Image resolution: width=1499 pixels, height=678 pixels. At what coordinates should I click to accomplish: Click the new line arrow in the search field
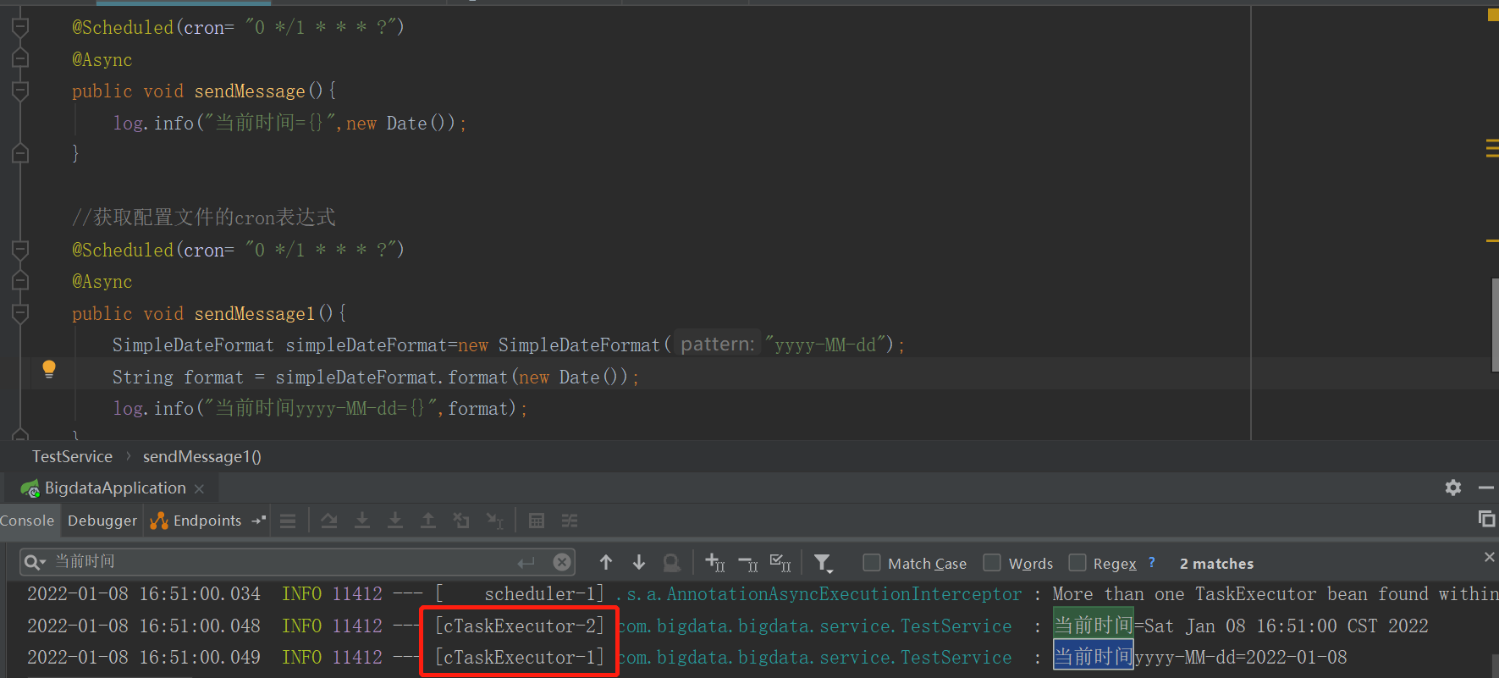[x=526, y=562]
